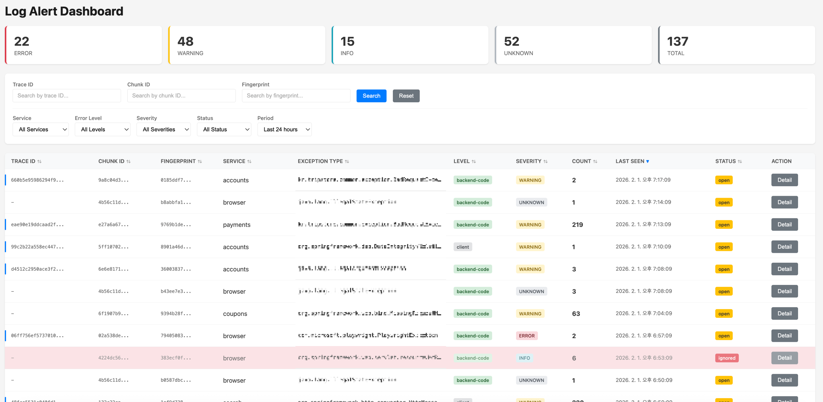Open Detail for payments row
The image size is (823, 402).
point(784,225)
